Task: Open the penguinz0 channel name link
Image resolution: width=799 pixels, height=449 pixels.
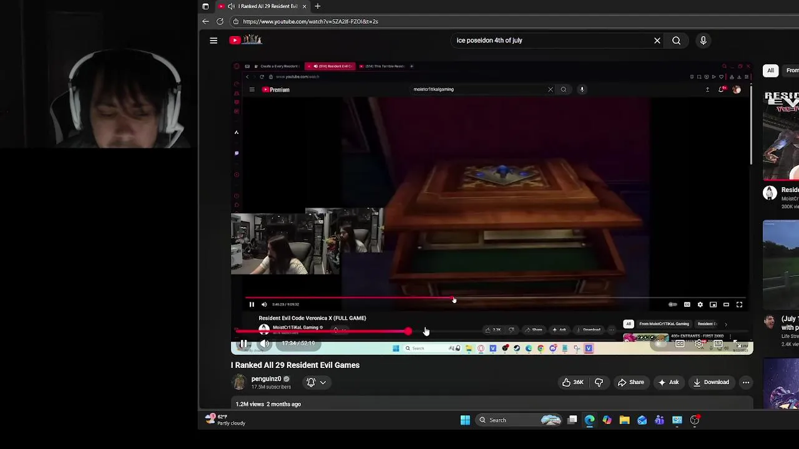Action: click(266, 379)
